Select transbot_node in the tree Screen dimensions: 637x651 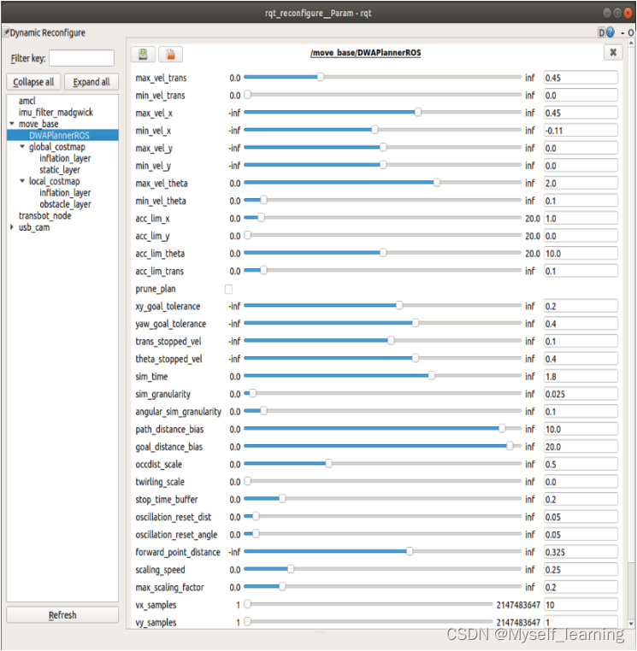pos(44,216)
